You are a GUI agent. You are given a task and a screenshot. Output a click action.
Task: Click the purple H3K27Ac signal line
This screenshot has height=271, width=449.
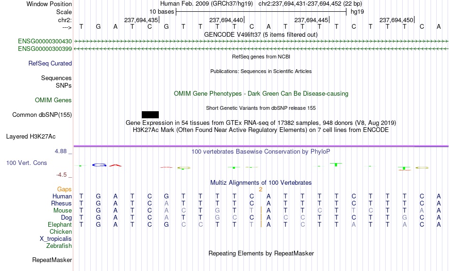[x=261, y=146]
